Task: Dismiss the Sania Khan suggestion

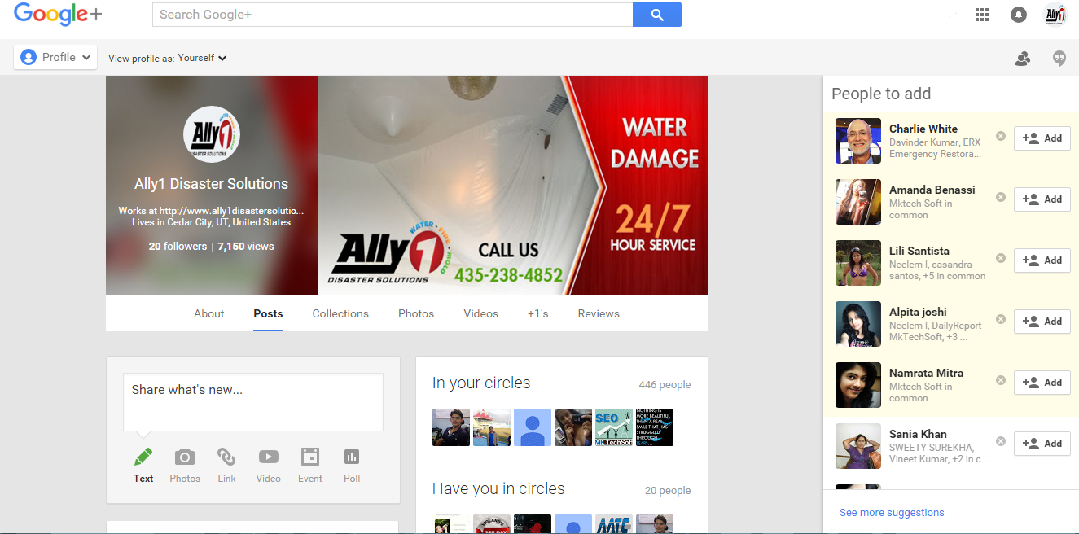Action: click(x=1001, y=441)
